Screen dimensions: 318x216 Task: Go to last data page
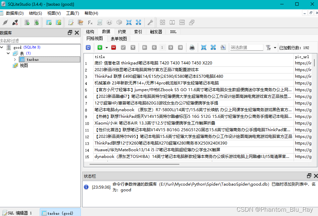tap(180, 47)
